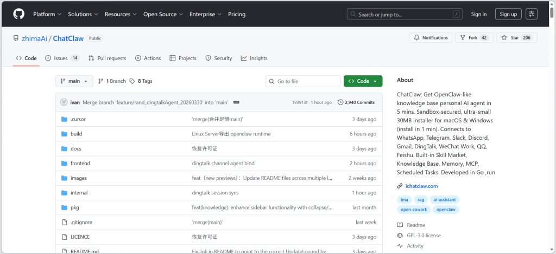Open the ChatClaw repository link
556x254 pixels.
click(x=68, y=38)
